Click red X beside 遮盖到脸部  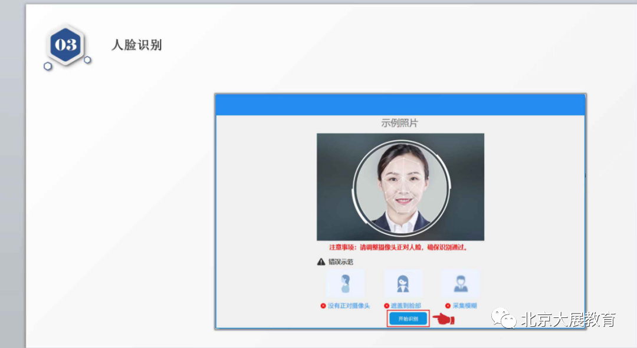(386, 306)
